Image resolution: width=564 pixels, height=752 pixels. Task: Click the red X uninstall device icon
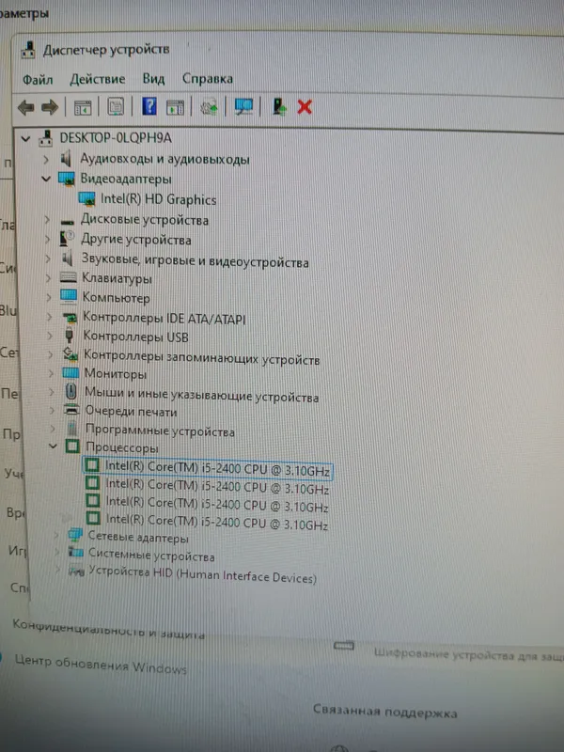click(x=305, y=107)
